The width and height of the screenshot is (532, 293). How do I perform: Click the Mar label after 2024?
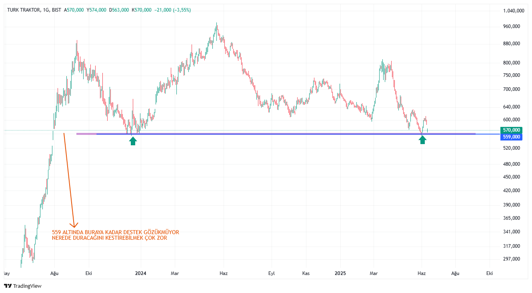pos(175,273)
